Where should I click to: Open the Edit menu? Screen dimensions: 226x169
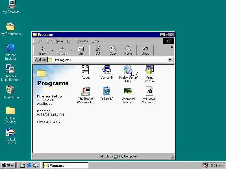click(x=49, y=41)
